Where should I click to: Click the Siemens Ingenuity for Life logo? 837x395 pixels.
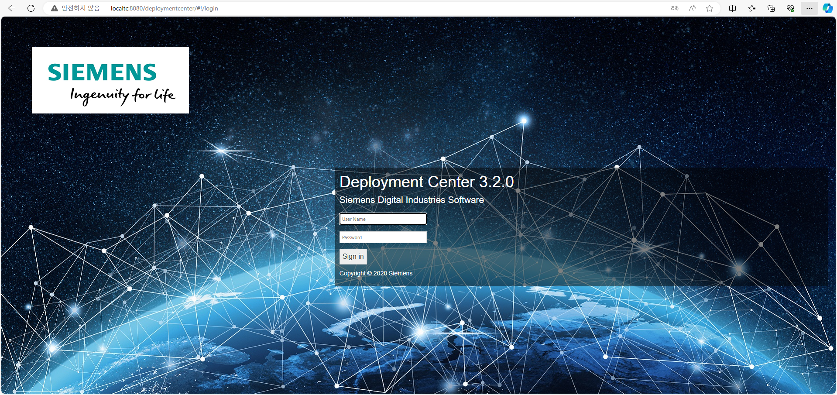click(x=110, y=80)
